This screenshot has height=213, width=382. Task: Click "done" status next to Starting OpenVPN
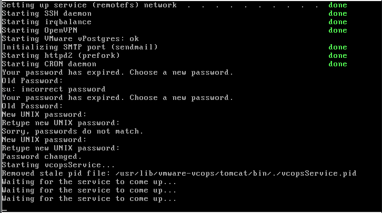pos(338,31)
